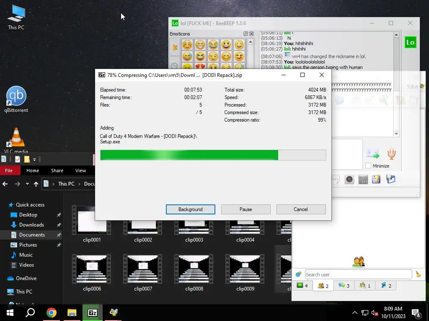Image resolution: width=429 pixels, height=321 pixels.
Task: Toggle the Minimize checkbox in BeeBEEP chat
Action: point(368,166)
